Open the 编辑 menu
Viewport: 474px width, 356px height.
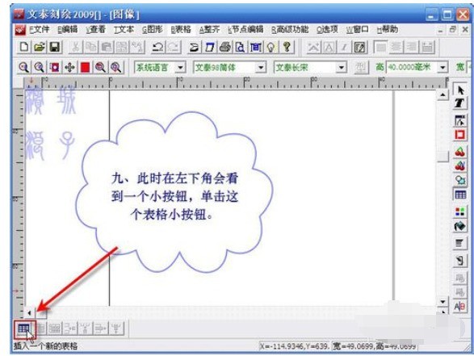tap(68, 29)
